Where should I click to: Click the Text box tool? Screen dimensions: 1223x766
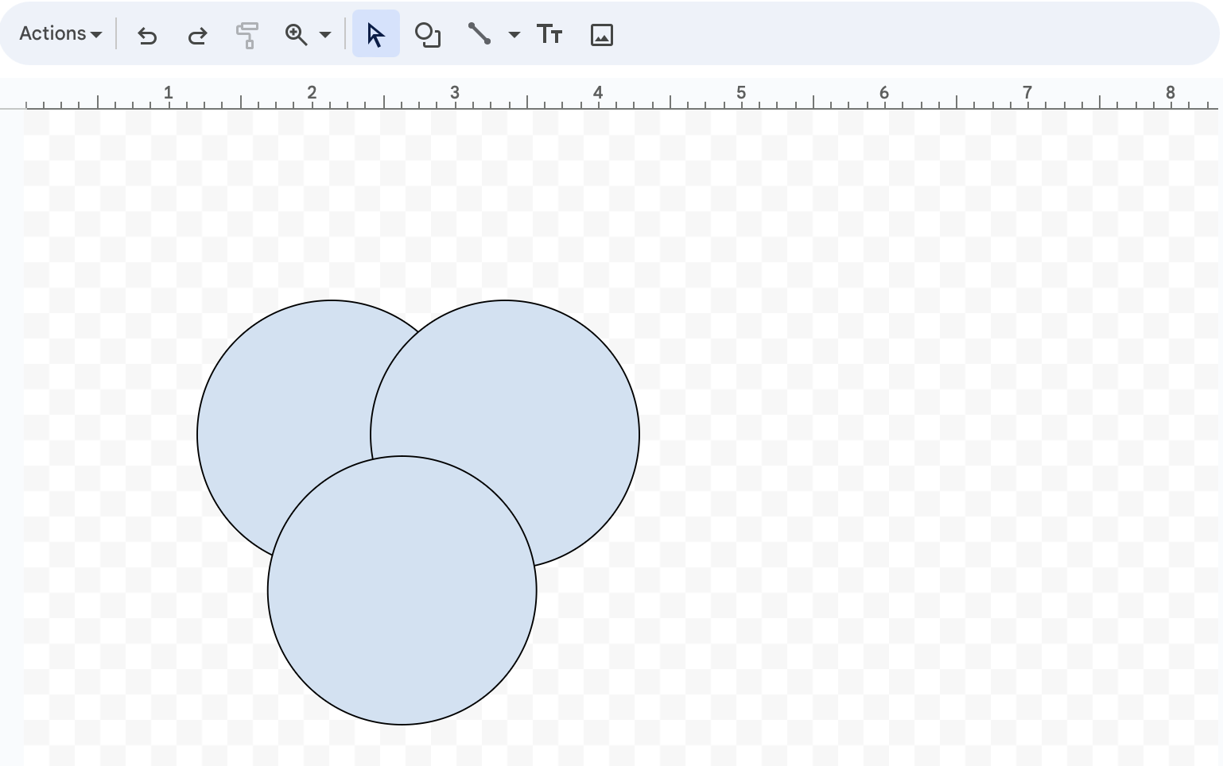pyautogui.click(x=549, y=34)
